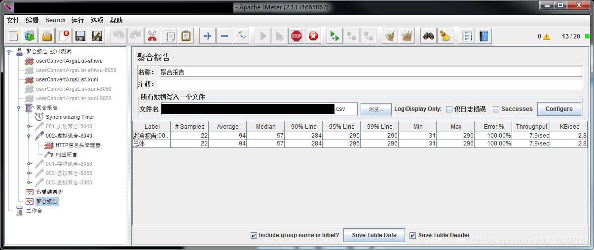Image resolution: width=594 pixels, height=250 pixels.
Task: Click the Save As pencil-floppy icon
Action: click(x=97, y=36)
